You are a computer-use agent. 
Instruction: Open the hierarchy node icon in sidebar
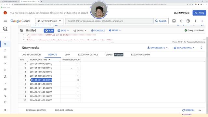coord(5,76)
